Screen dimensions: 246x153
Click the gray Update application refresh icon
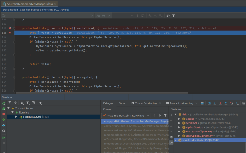click(4, 131)
